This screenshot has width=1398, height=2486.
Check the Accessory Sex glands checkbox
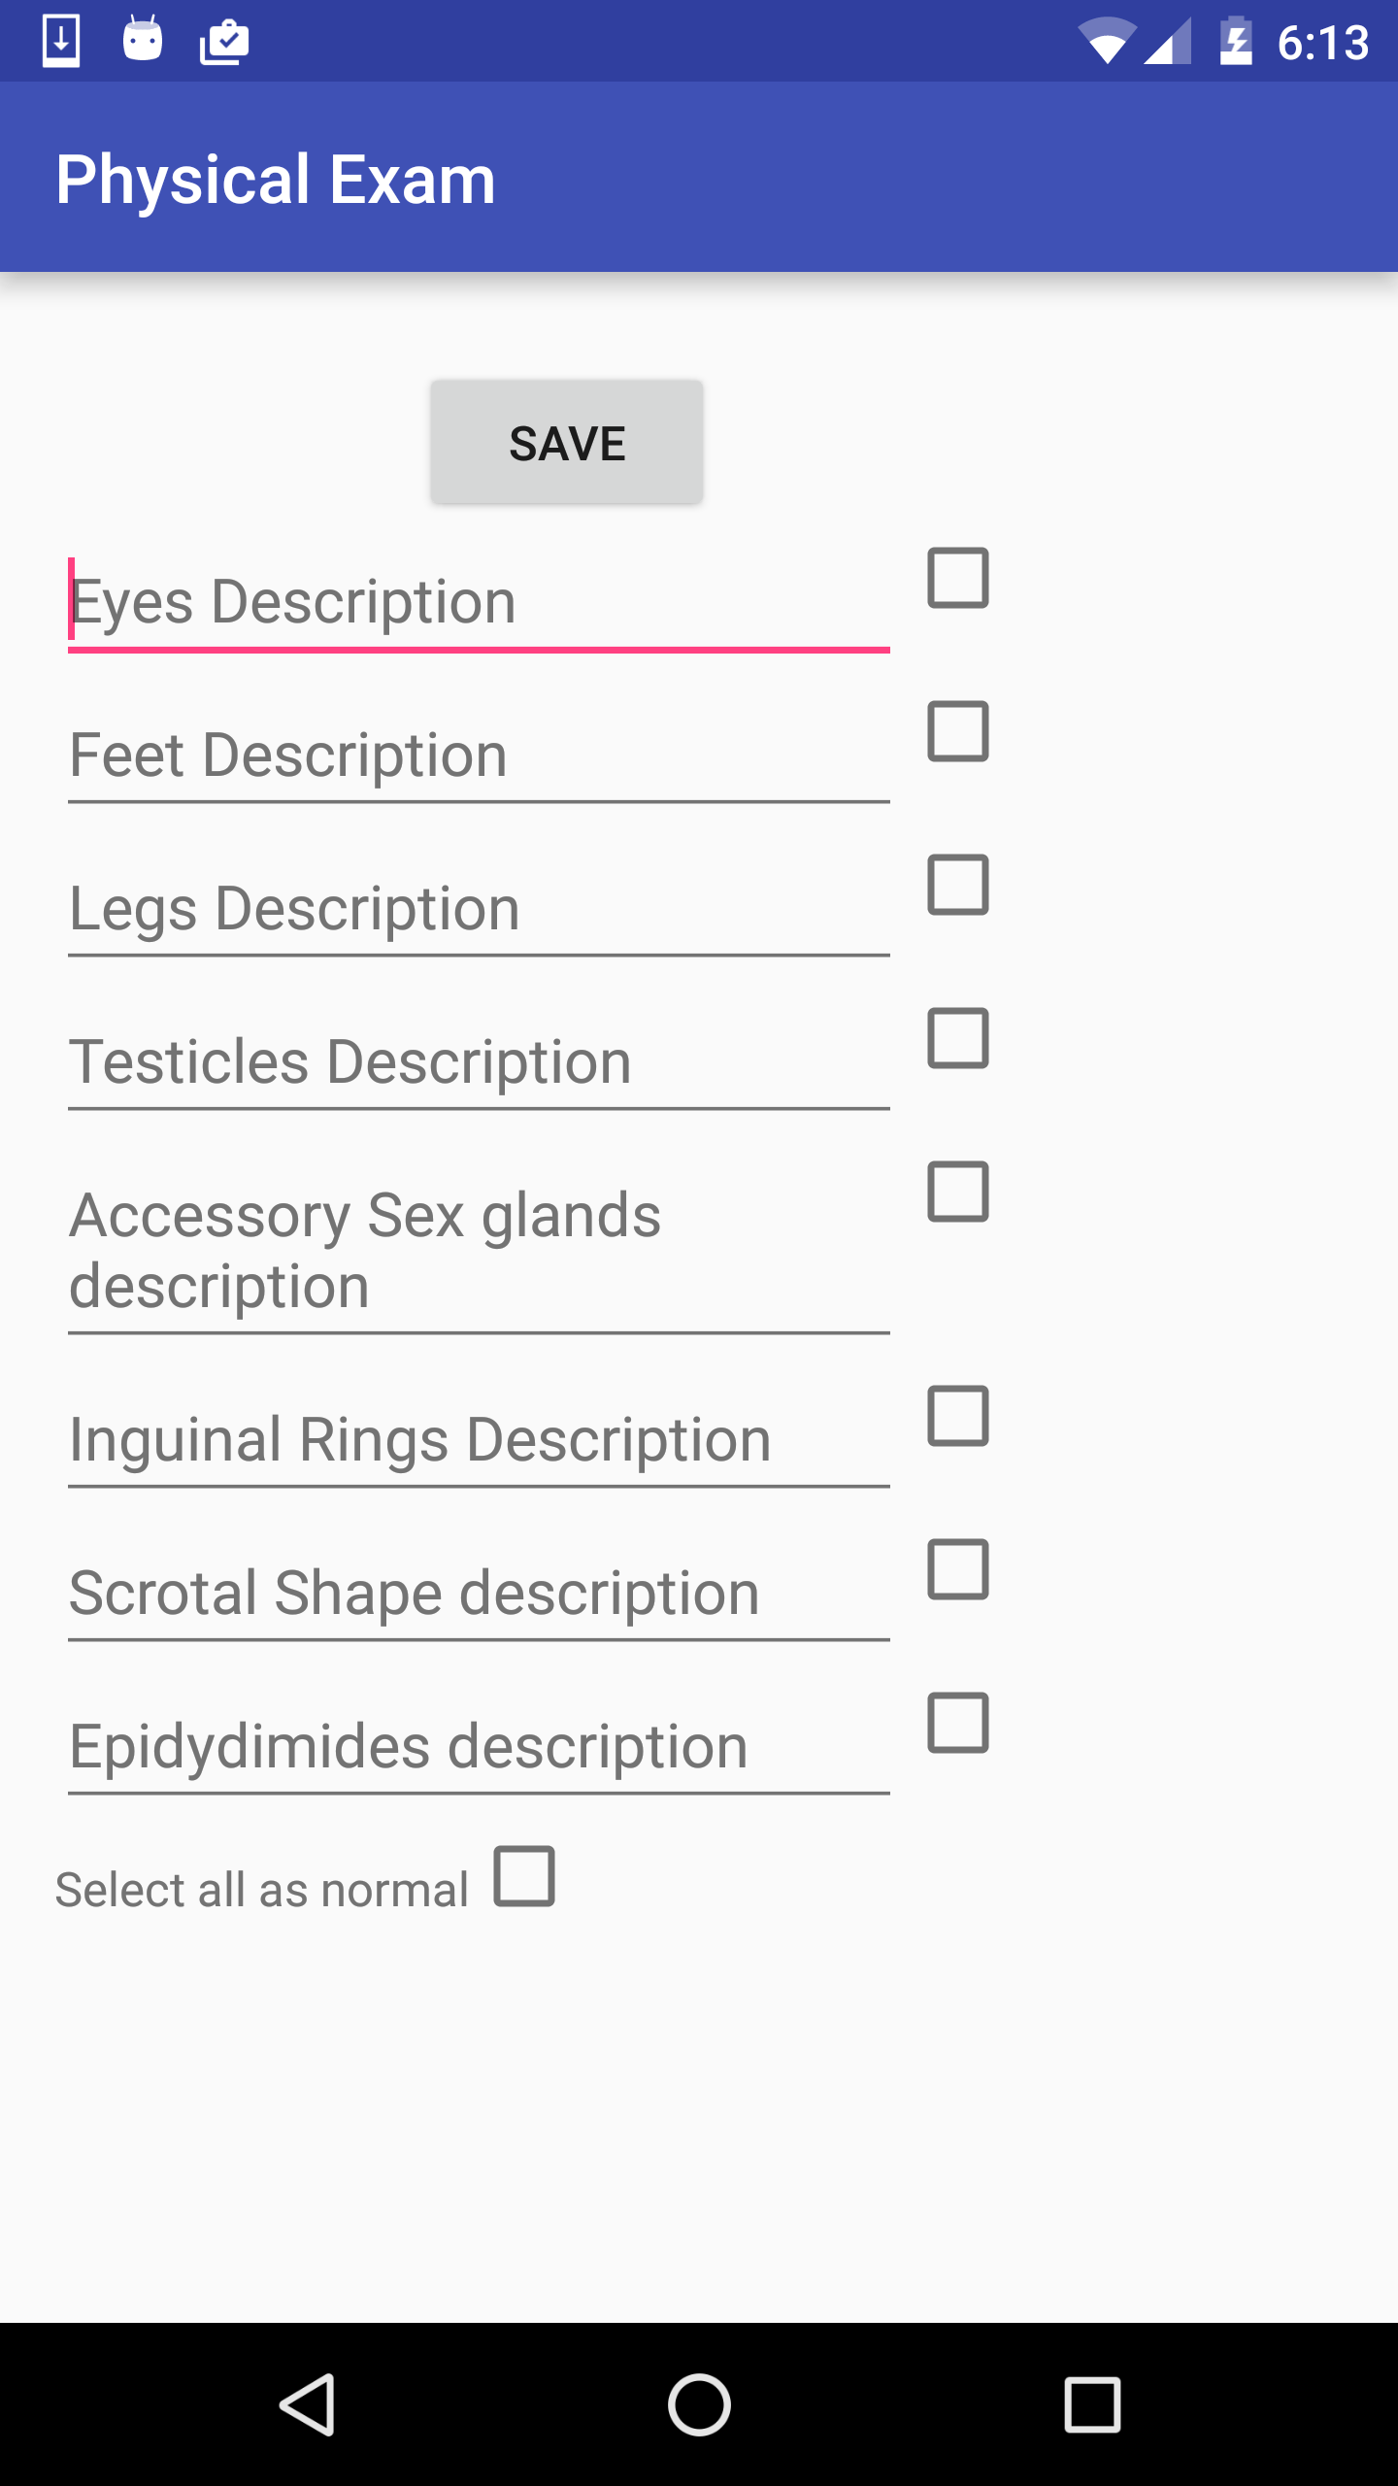coord(958,1192)
